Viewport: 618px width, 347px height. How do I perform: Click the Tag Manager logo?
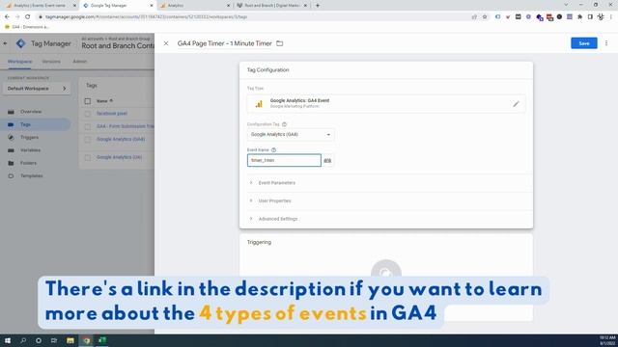[21, 43]
